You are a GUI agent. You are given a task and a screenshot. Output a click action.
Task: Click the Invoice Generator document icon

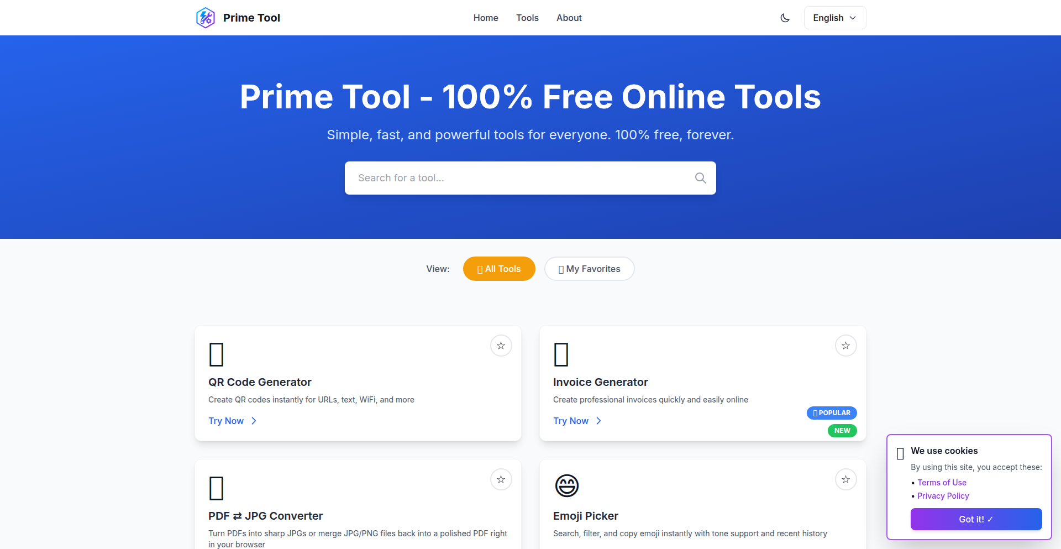[x=561, y=354]
